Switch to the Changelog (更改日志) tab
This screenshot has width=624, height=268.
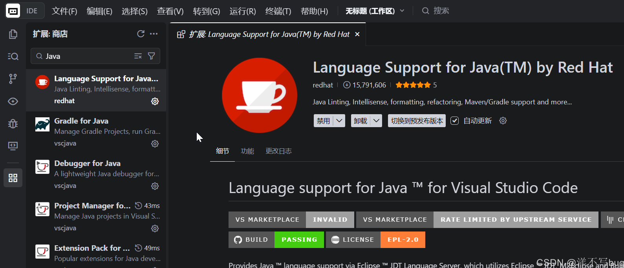pos(278,151)
